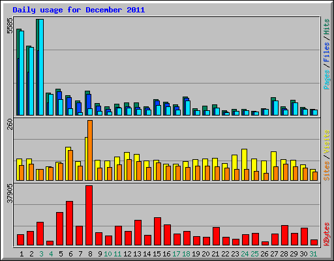Screen dimensions: 334x261
Task: Click the yellow visits bar for day 8
Action: click(x=86, y=159)
